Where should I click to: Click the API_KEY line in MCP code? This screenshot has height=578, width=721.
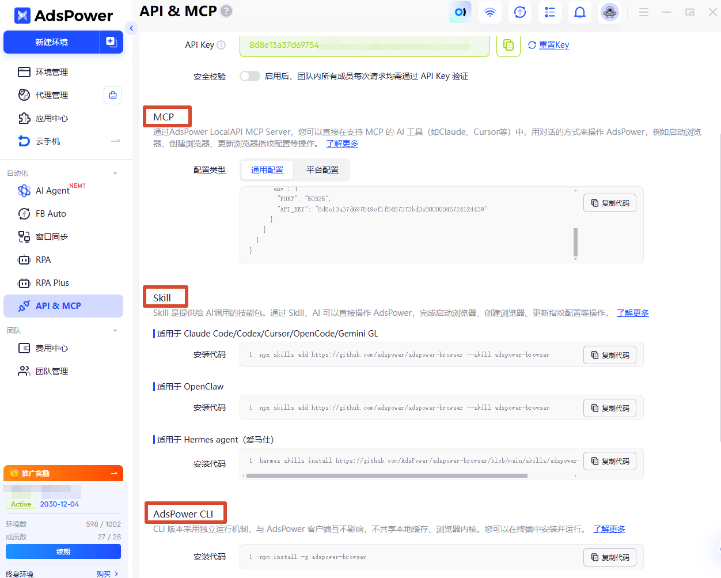[x=382, y=209]
